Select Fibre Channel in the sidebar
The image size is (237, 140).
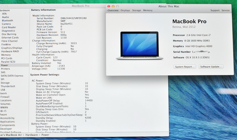coord(9,41)
